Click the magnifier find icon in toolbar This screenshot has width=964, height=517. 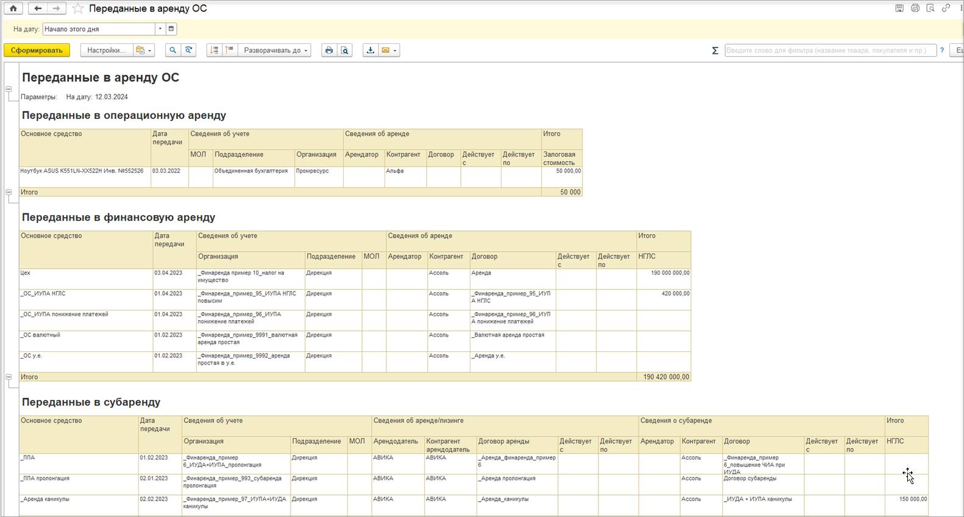click(x=172, y=51)
